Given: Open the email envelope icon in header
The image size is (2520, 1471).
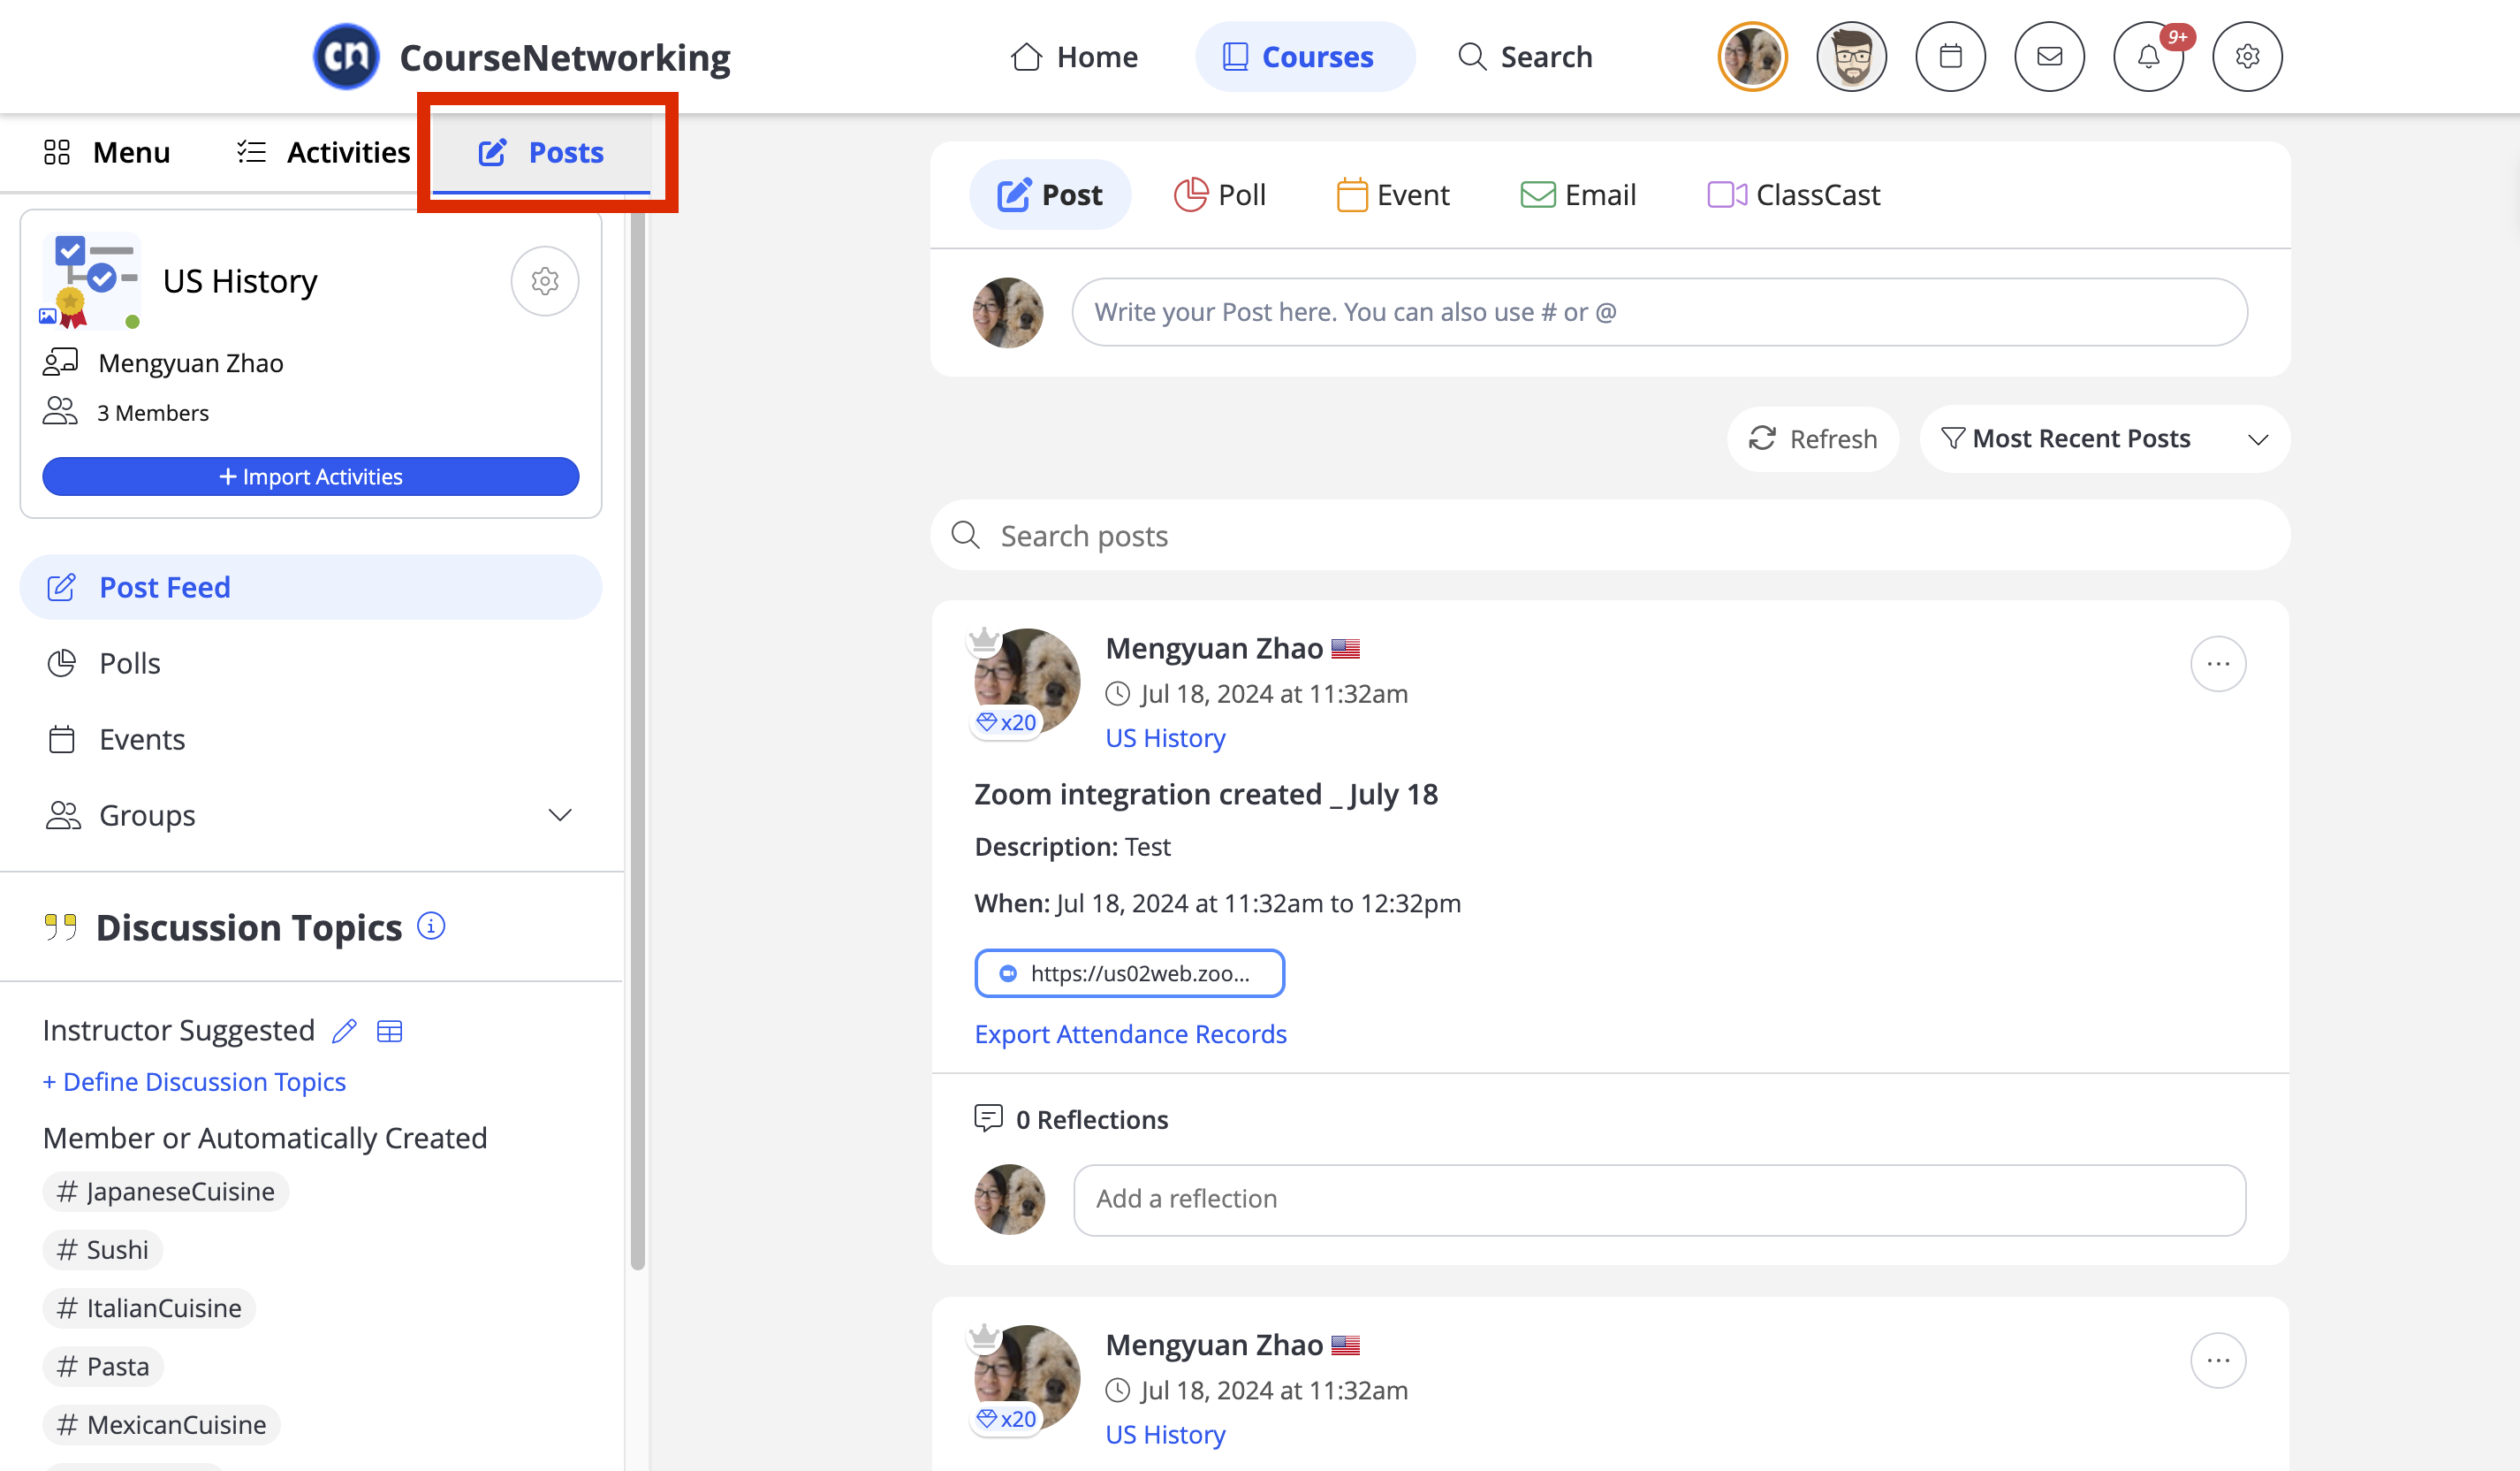Looking at the screenshot, I should click(x=2049, y=56).
